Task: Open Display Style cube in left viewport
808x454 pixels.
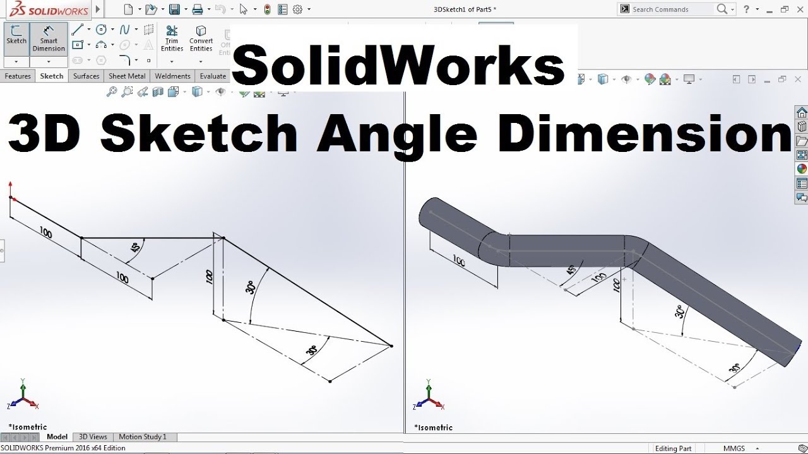Action: tap(197, 92)
